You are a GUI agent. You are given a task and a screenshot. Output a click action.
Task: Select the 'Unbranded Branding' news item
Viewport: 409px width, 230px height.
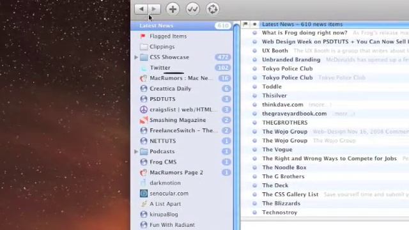[x=291, y=59]
